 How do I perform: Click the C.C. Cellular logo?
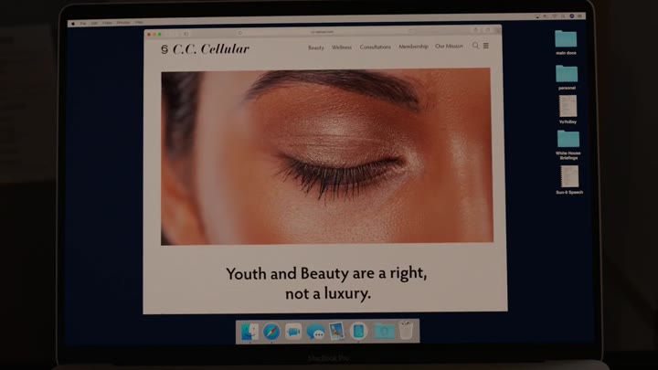(205, 48)
